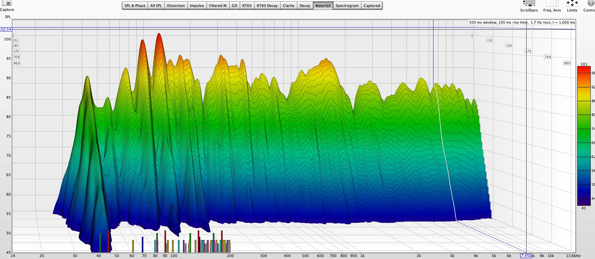Image resolution: width=595 pixels, height=259 pixels.
Task: Open the Controls gear icon
Action: point(591,3)
